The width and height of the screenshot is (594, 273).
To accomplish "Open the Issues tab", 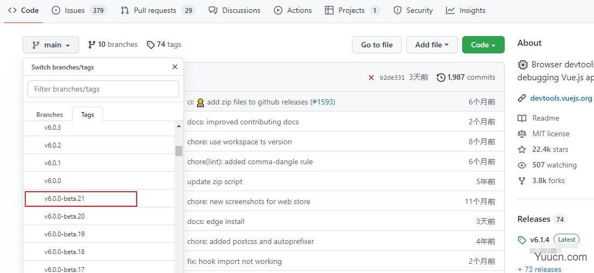I will click(79, 11).
